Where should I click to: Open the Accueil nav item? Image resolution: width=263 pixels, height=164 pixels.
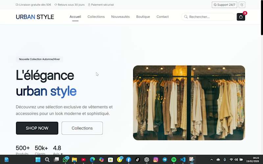click(75, 17)
